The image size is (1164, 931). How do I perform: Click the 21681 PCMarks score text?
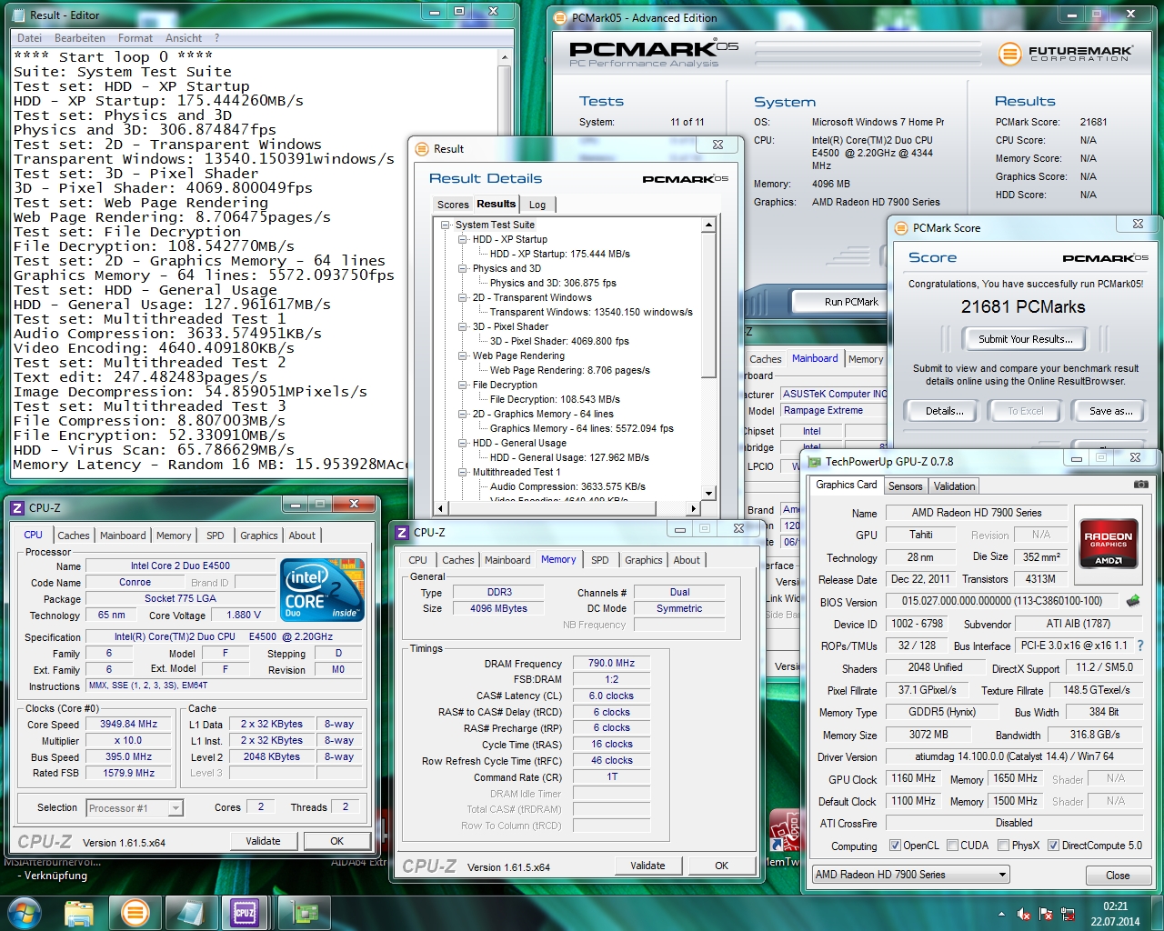[1023, 307]
